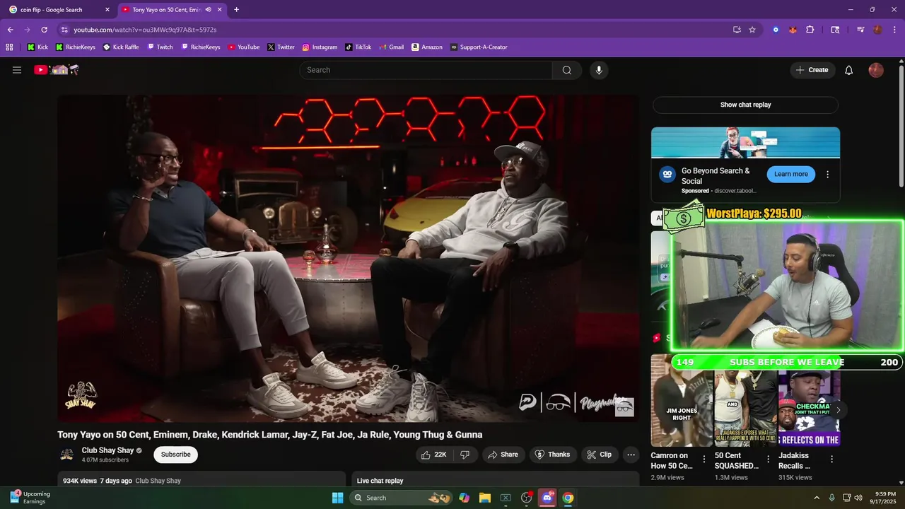This screenshot has height=509, width=905.
Task: Share the Tony Yayo video
Action: [503, 455]
